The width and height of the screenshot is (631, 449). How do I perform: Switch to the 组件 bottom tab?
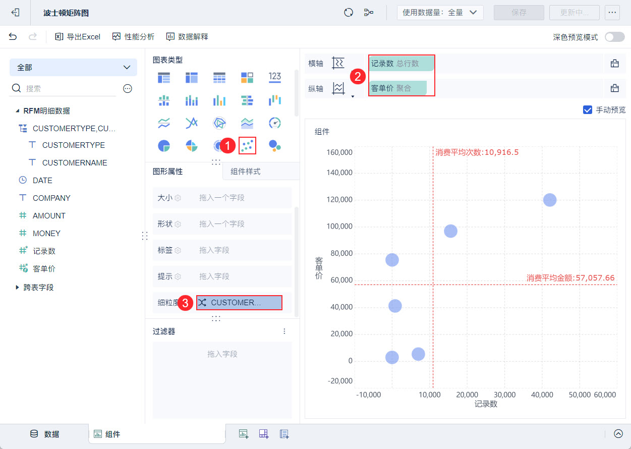coord(157,434)
